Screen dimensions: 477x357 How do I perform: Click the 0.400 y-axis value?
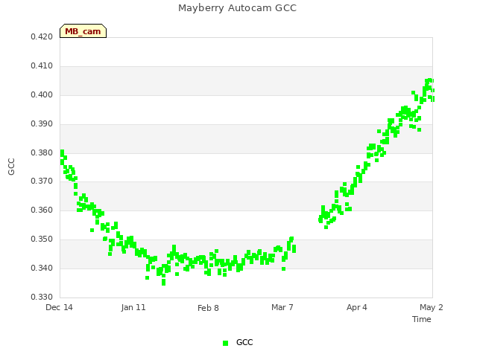42,94
